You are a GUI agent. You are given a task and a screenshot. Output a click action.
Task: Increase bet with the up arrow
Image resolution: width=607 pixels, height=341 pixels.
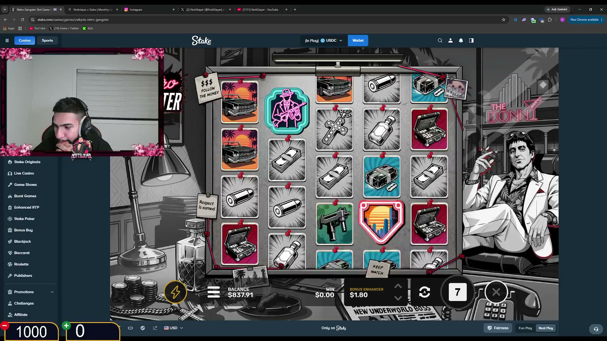(398, 286)
